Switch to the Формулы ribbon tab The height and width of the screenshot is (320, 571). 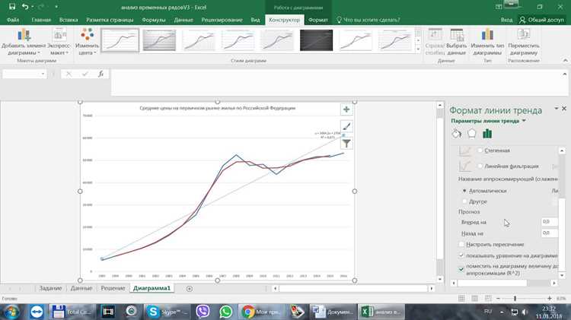153,20
